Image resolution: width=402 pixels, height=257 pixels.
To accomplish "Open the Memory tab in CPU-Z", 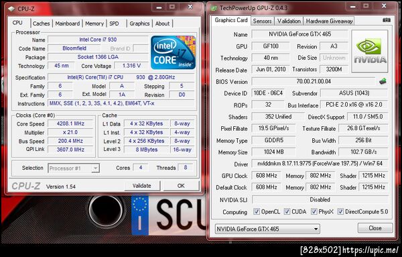I will [x=94, y=23].
